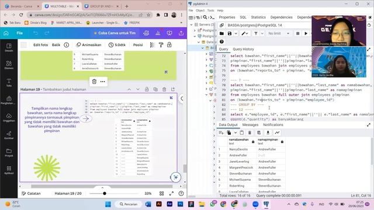
Task: Undo last action in Canva
Action: [36, 33]
